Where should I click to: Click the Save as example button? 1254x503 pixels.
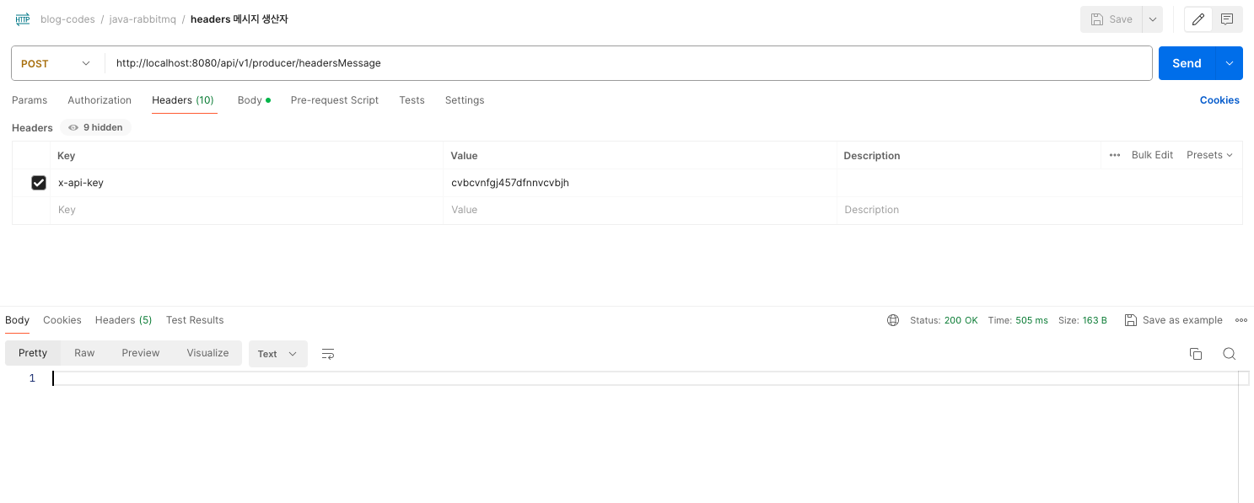(x=1174, y=320)
